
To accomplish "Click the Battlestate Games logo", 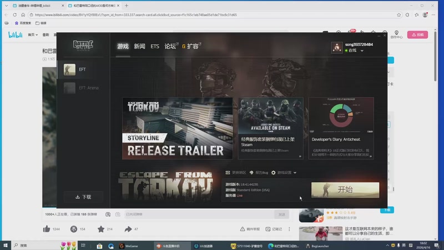I will [x=83, y=45].
